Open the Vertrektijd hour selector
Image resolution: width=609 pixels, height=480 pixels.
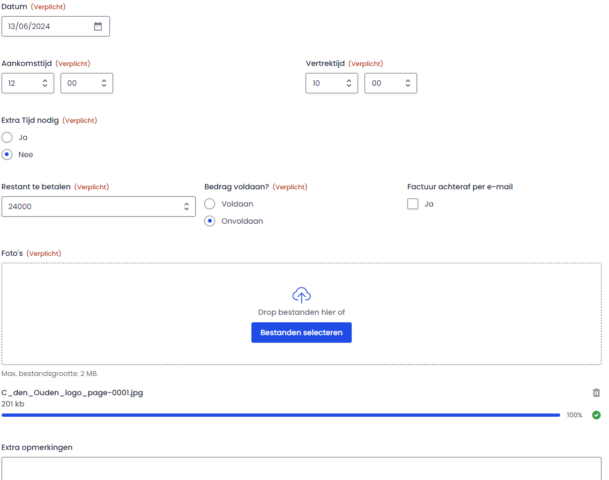pos(332,83)
